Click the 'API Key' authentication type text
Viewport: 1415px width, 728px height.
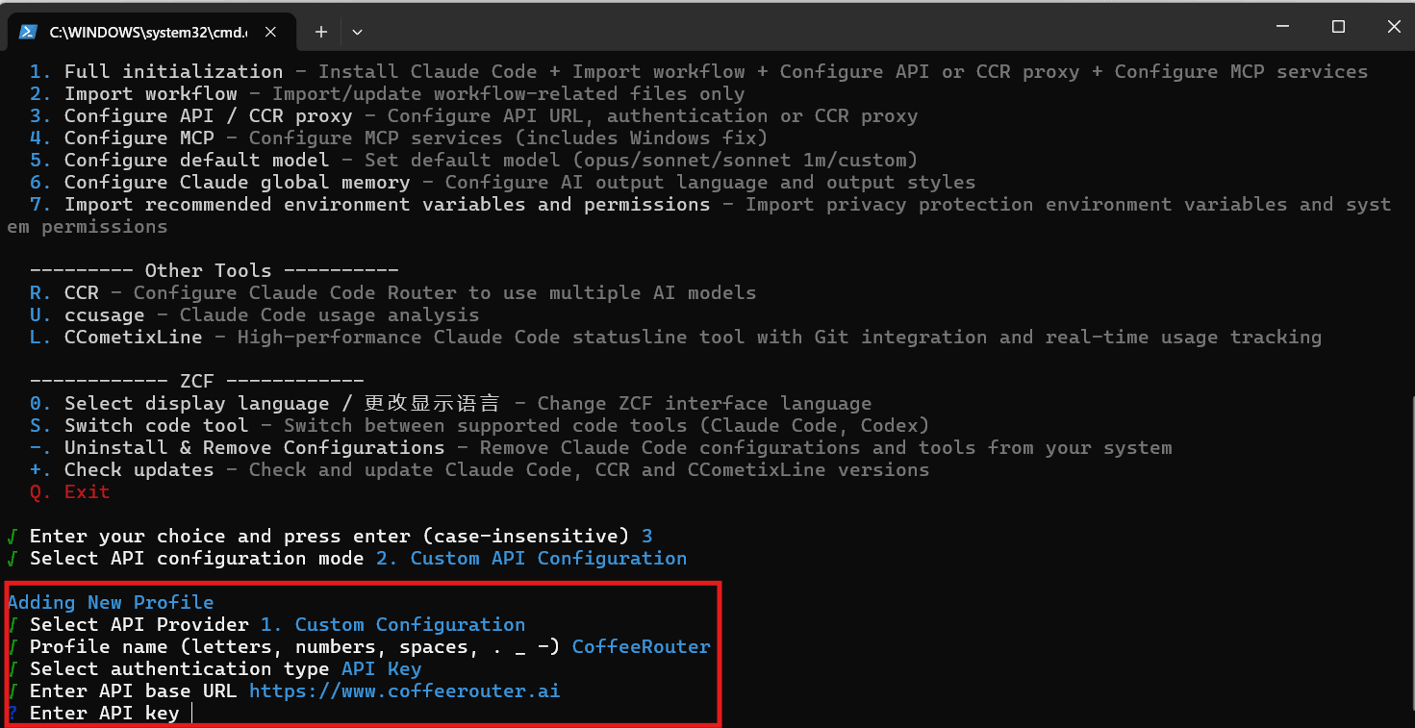(381, 669)
